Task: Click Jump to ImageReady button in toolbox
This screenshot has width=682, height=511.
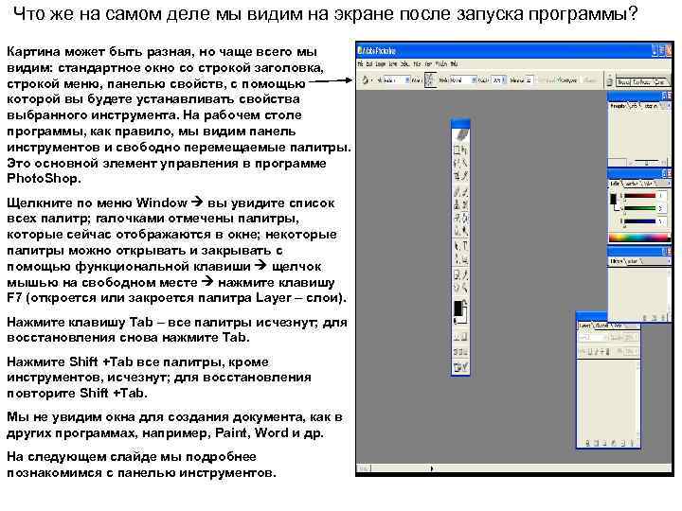Action: 461,367
